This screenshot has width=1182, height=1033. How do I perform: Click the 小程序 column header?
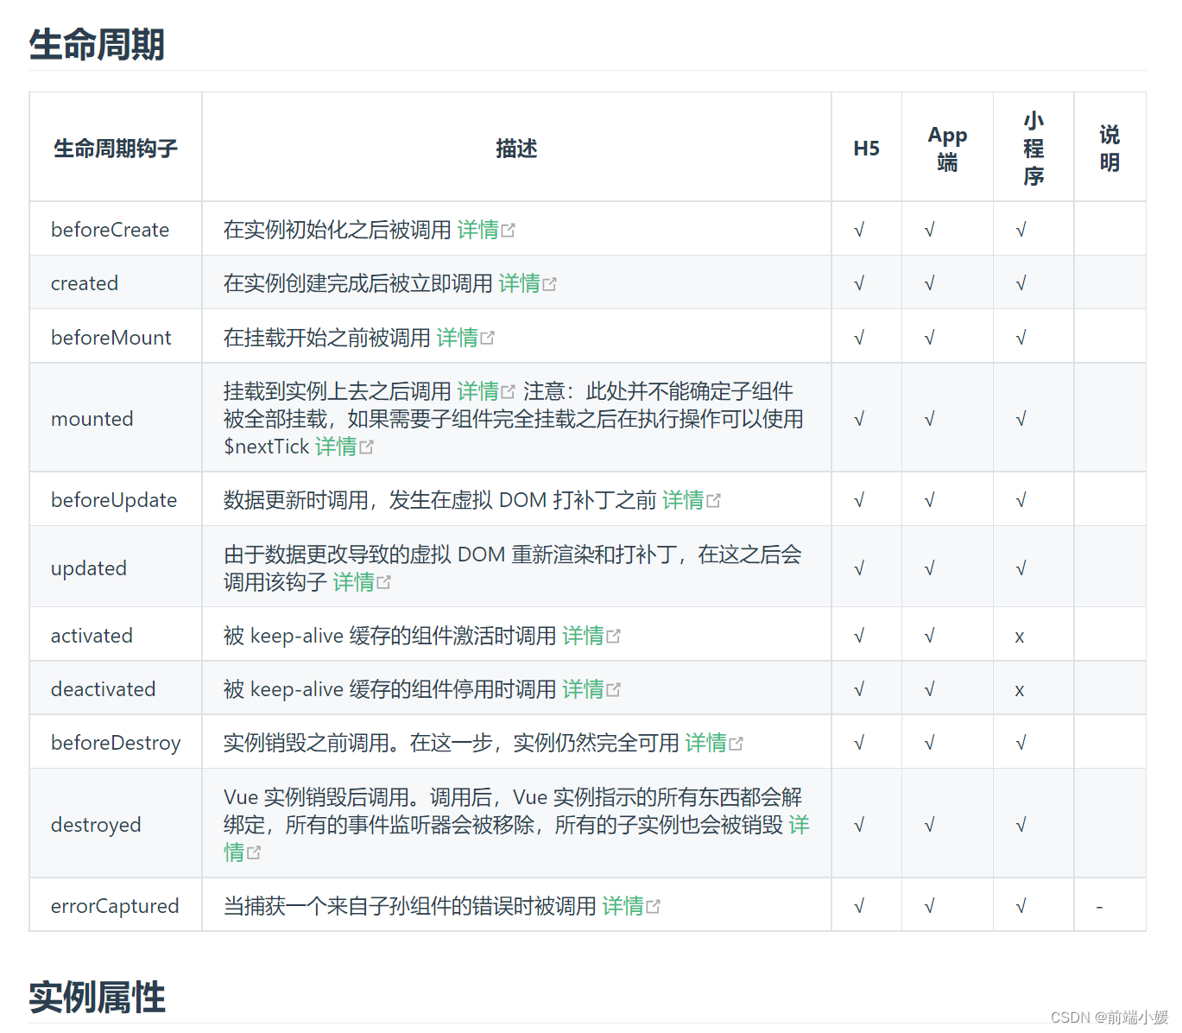pos(1033,149)
